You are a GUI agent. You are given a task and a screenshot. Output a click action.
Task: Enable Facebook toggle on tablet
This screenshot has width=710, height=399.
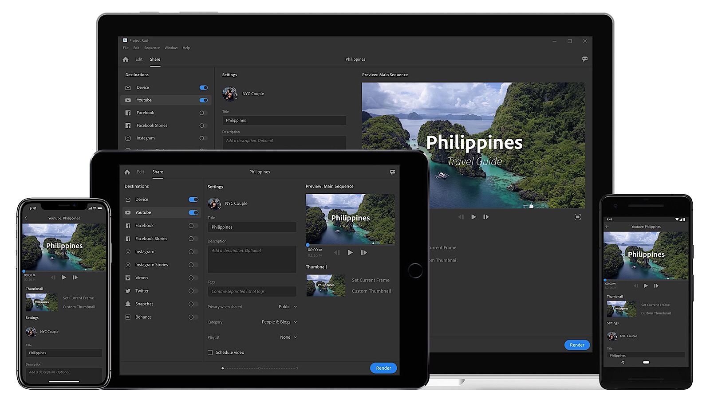coord(193,226)
